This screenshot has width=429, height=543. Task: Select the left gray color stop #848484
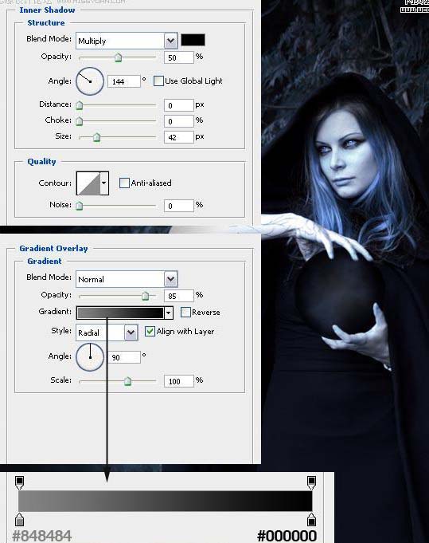click(x=19, y=520)
